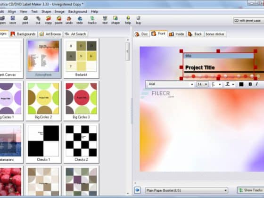Expand the text alignment dropdown arrow
The height and width of the screenshot is (198, 264).
(220, 84)
